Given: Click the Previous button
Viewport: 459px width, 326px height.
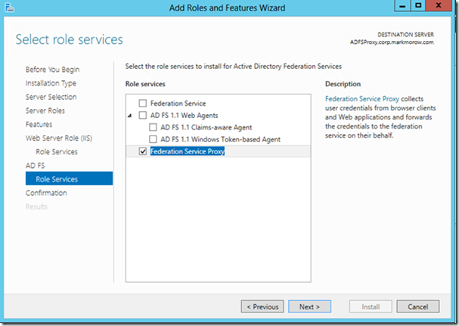Looking at the screenshot, I should (x=262, y=306).
